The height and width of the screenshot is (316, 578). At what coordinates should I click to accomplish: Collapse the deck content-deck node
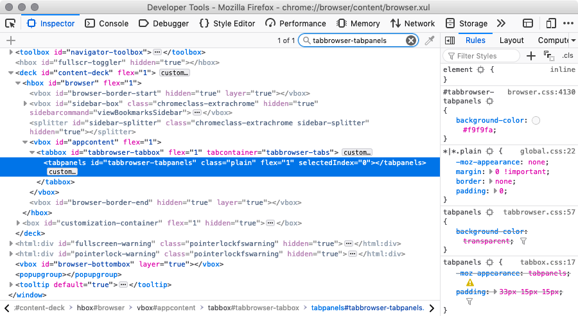[x=11, y=73]
